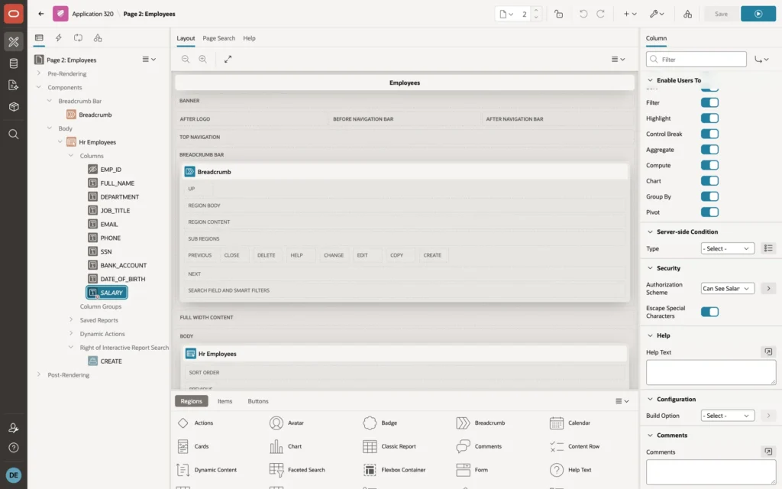Go to Authorization Scheme with arrow button
This screenshot has height=489, width=782.
click(x=768, y=288)
